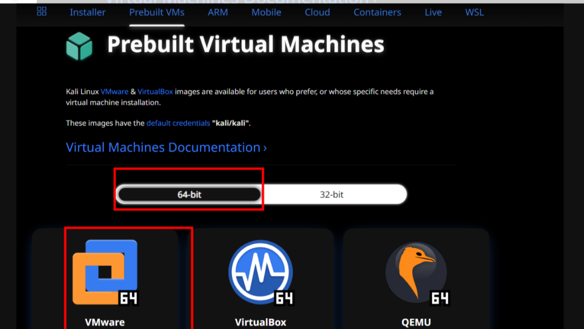Go to the ARM tab
584x329 pixels.
(x=218, y=13)
